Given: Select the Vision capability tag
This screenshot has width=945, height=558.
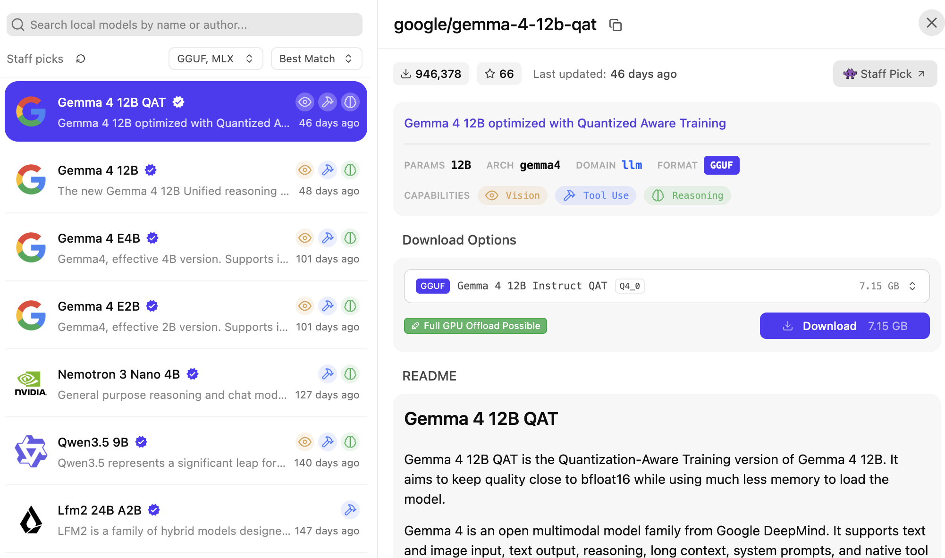Looking at the screenshot, I should tap(513, 195).
